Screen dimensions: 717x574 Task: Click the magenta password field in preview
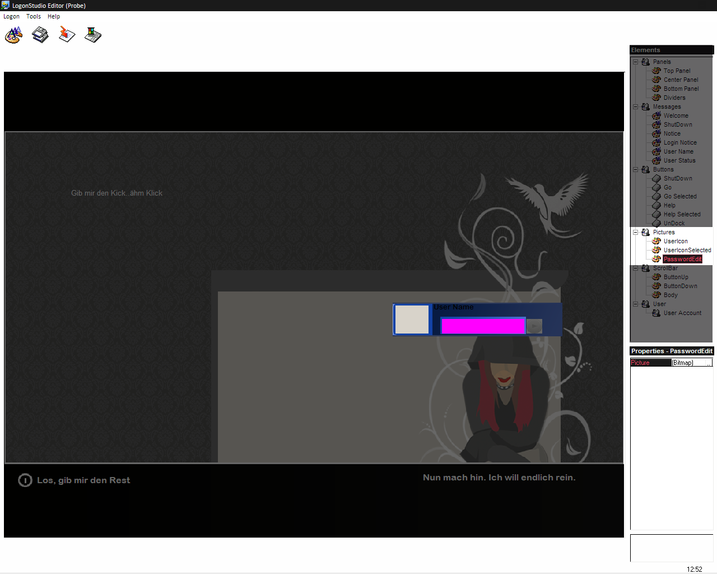tap(483, 326)
